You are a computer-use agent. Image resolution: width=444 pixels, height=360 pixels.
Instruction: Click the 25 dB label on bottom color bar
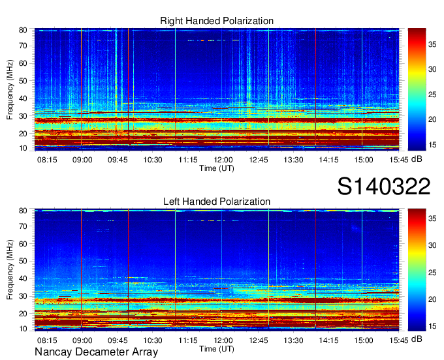[x=432, y=273]
